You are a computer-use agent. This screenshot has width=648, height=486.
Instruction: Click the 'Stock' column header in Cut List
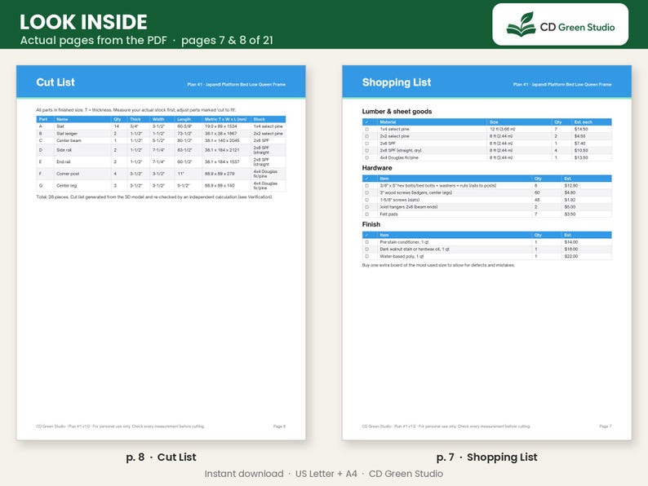tap(259, 119)
